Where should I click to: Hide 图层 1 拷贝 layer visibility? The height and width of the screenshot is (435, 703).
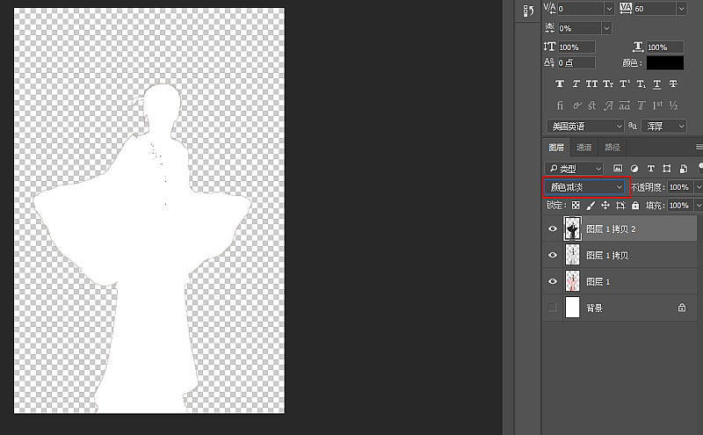553,255
